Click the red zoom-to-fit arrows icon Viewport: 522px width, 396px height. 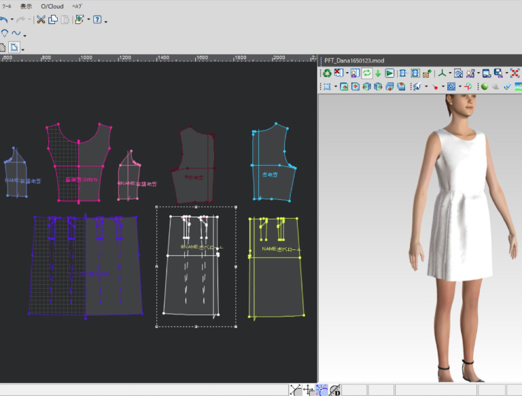(515, 73)
